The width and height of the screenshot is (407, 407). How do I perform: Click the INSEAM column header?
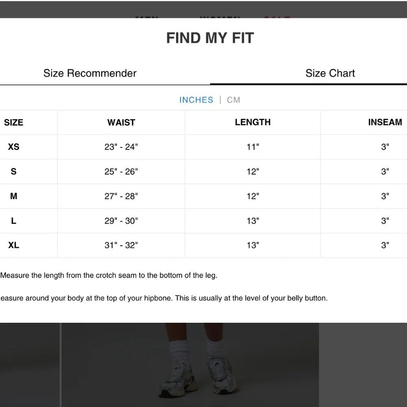click(385, 122)
